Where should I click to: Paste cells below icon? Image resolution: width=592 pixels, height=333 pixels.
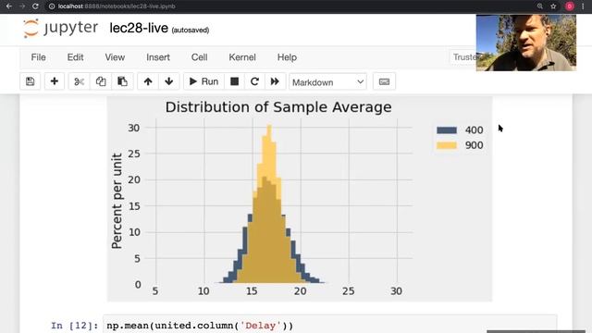(x=122, y=81)
